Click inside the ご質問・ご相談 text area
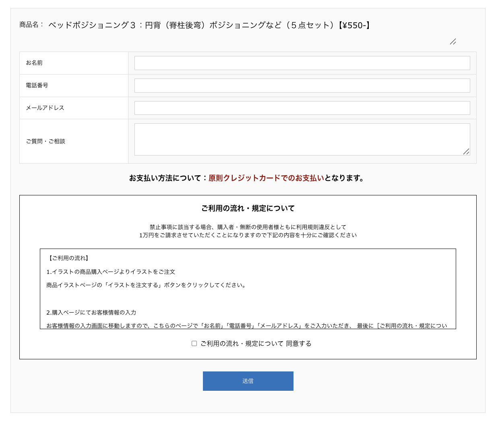Viewport: 496px width, 423px height. click(x=298, y=139)
